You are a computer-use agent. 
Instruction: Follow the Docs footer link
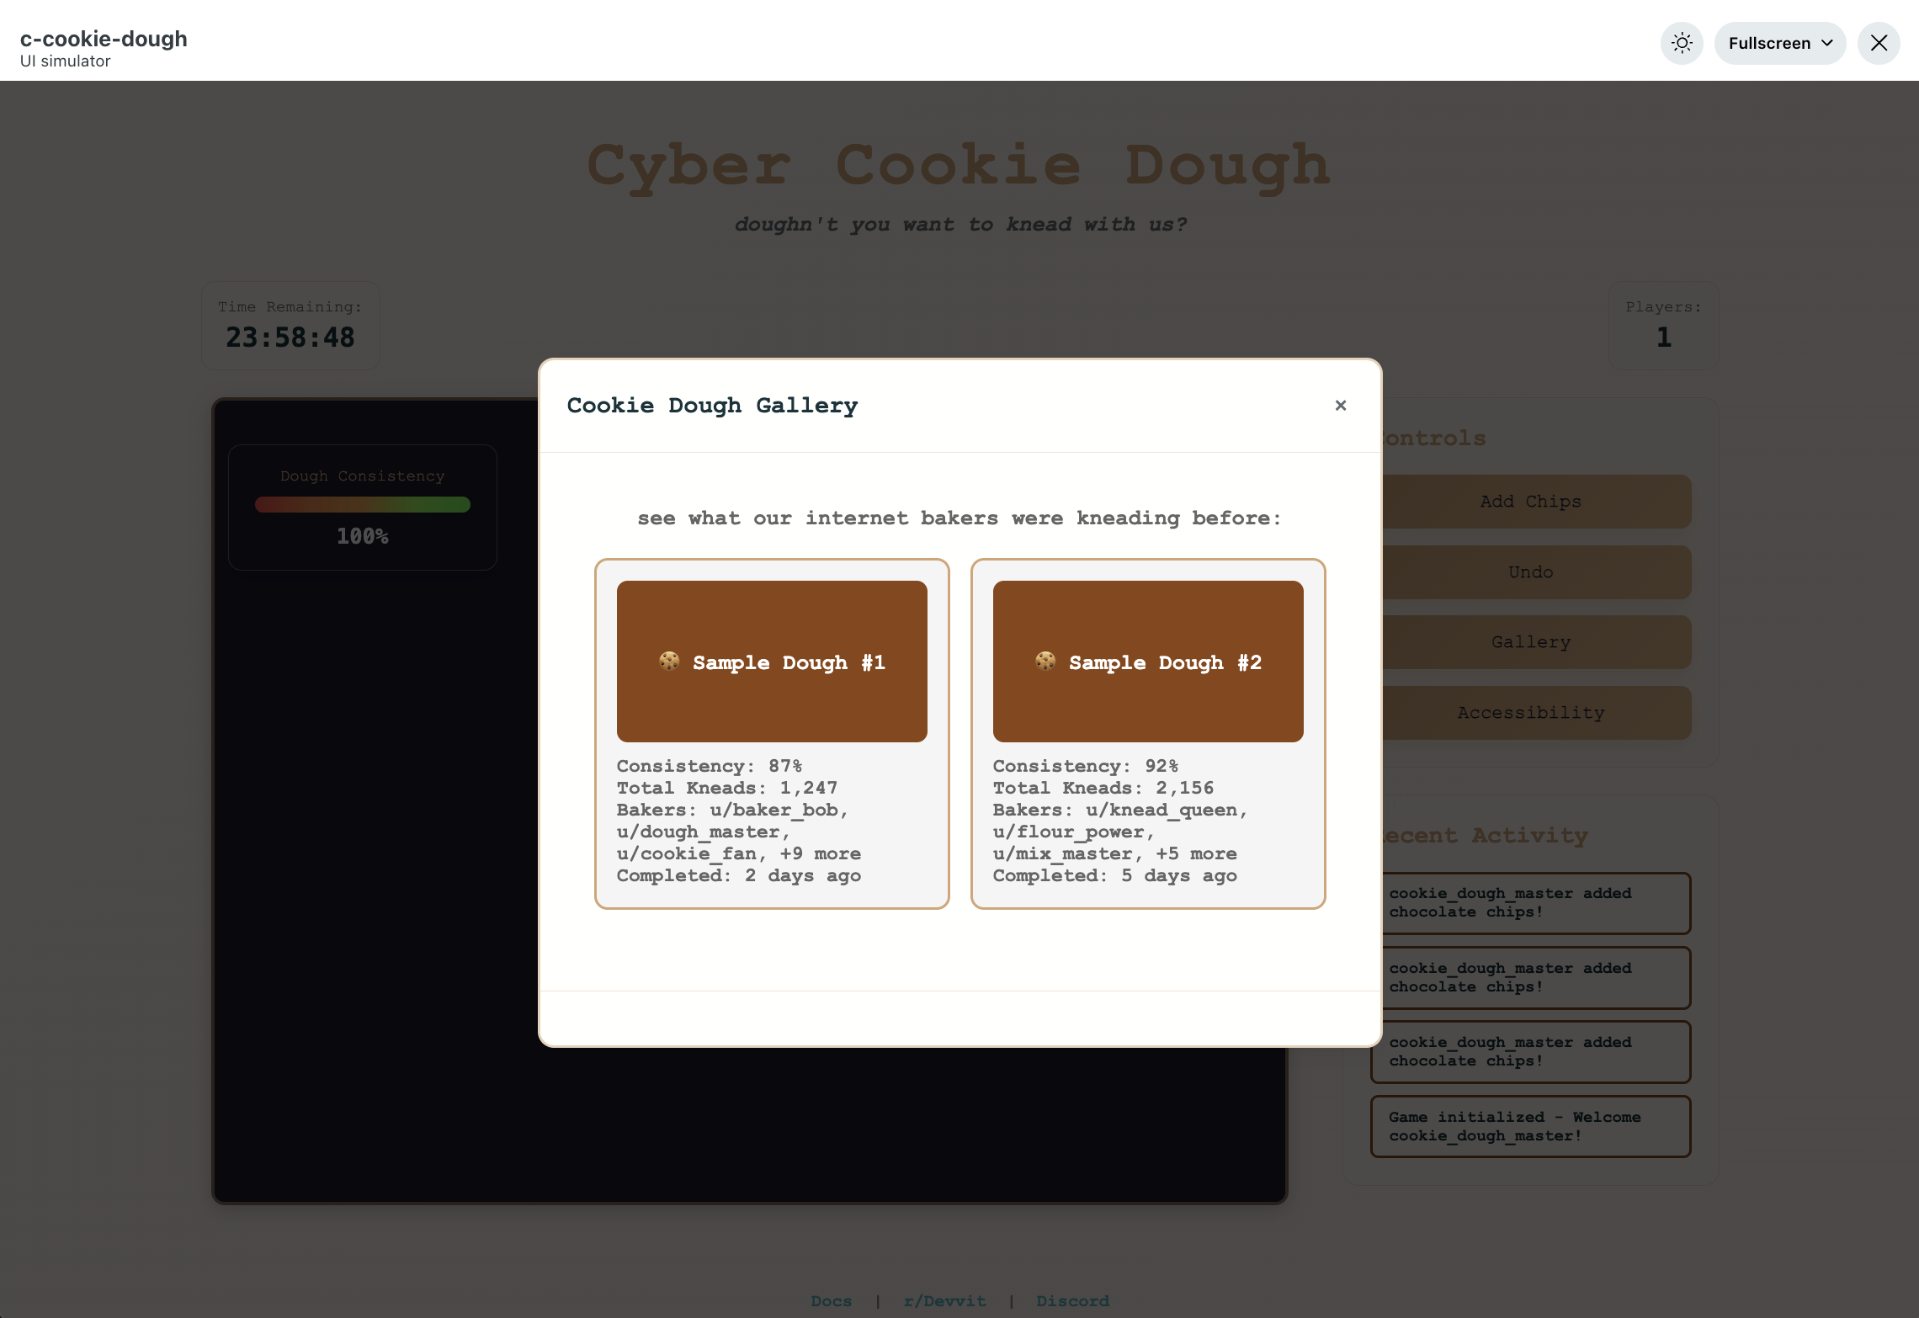(x=831, y=1300)
